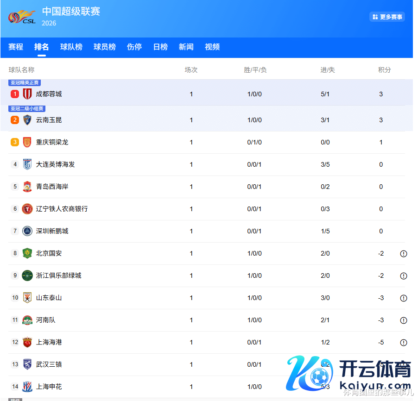Select the 伤停 injuries tab
The height and width of the screenshot is (401, 418).
point(134,47)
